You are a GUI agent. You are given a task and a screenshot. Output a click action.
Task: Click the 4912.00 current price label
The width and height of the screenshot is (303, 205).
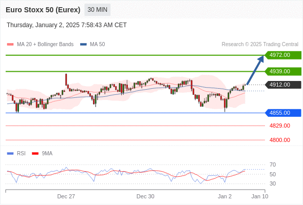283,85
